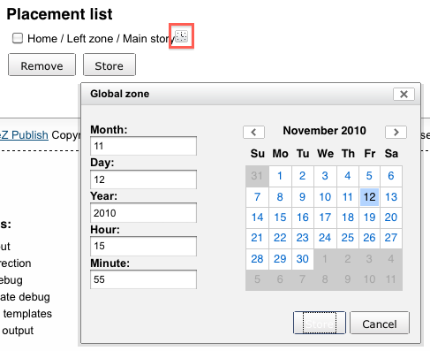Click the Remove button

coord(41,65)
